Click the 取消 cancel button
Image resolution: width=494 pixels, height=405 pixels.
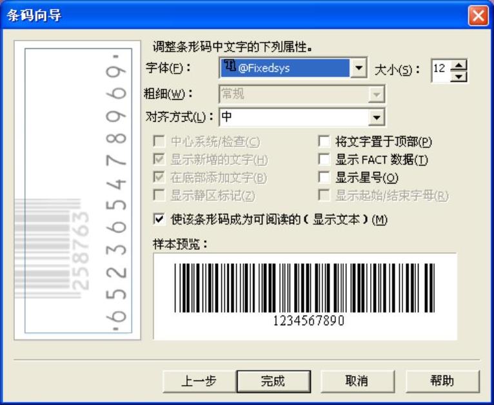357,381
